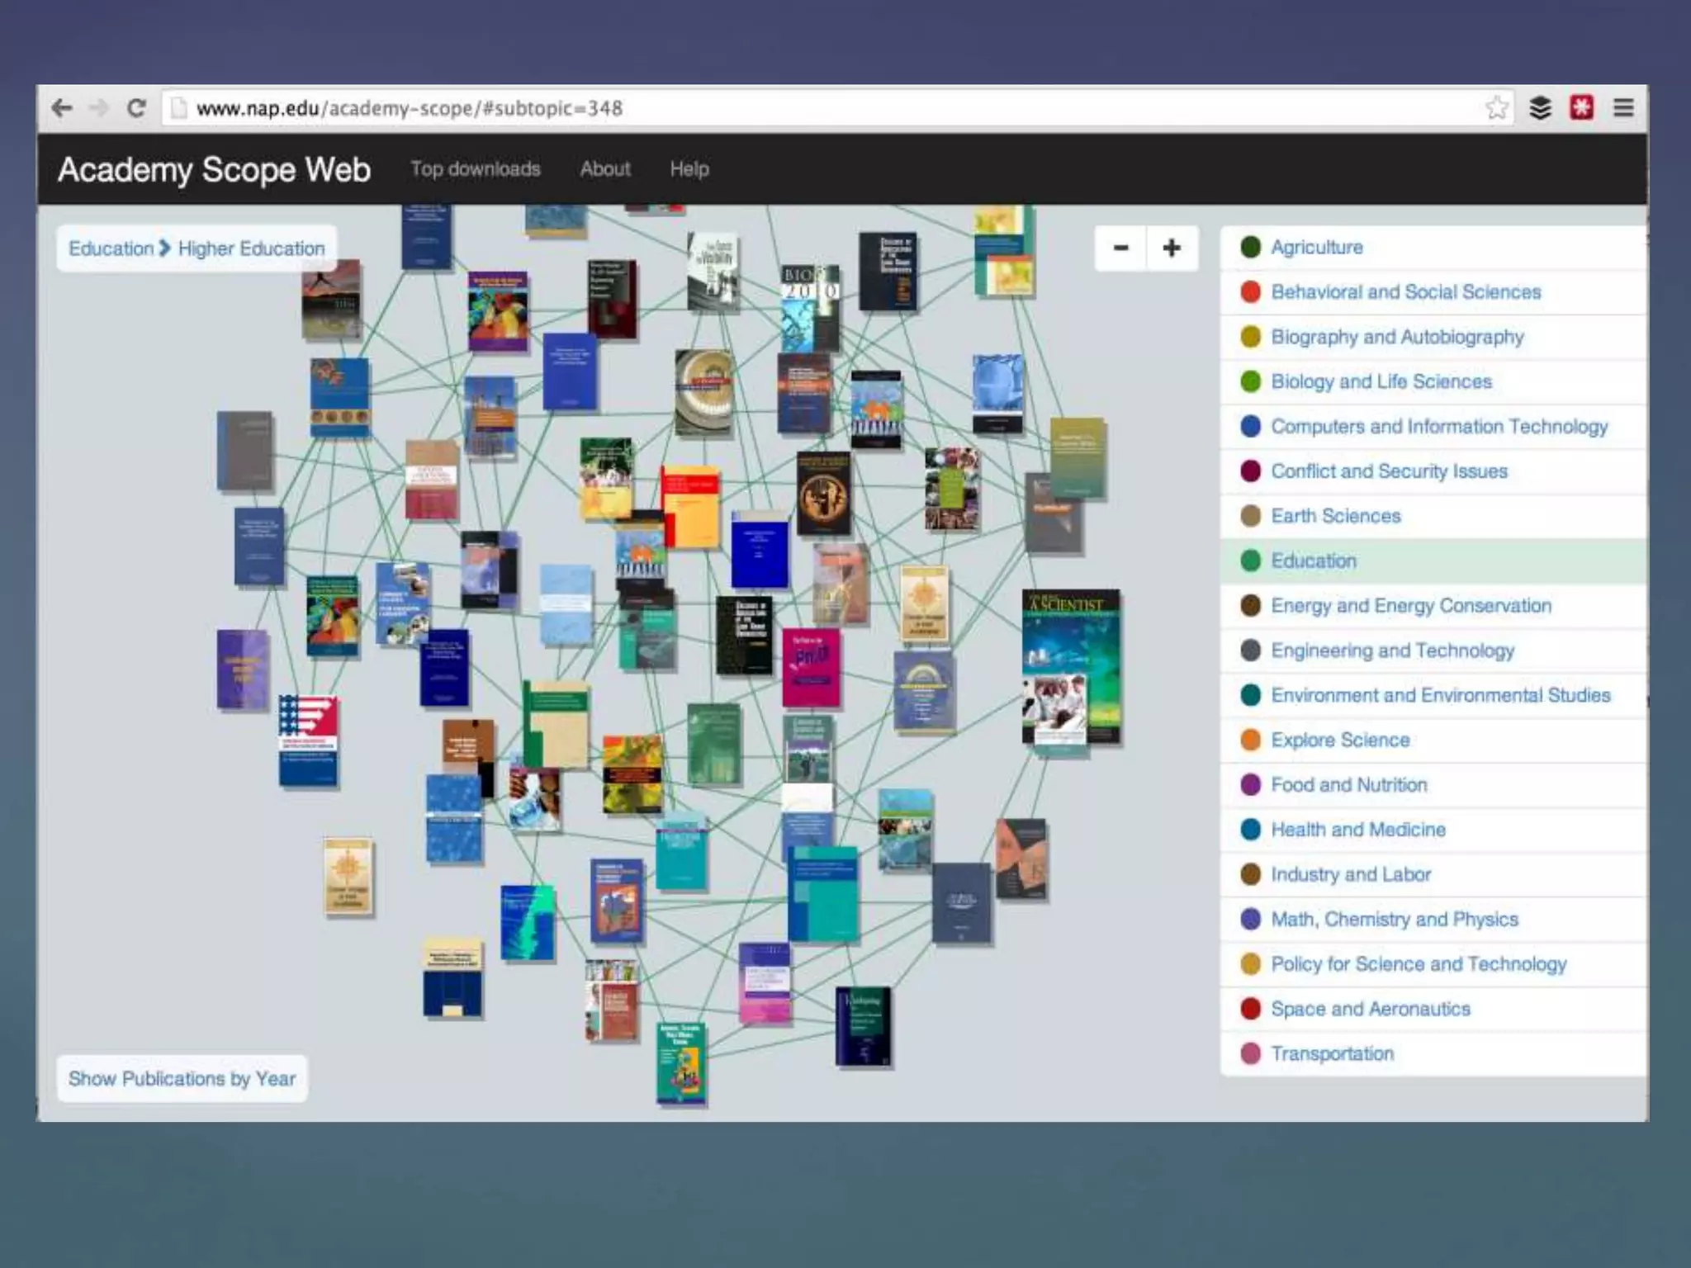The image size is (1691, 1268).
Task: Click the browser back arrow
Action: point(62,108)
